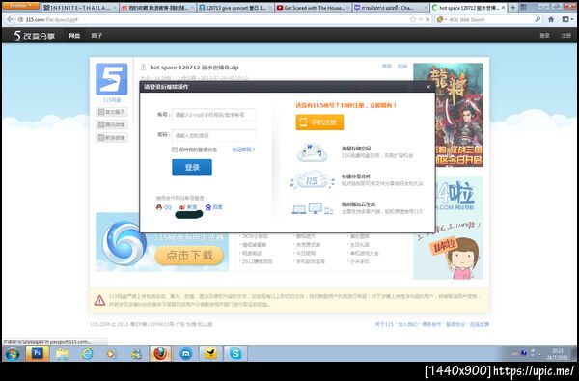579x381 pixels.
Task: Switch to the 120713 give concert tab
Action: [234, 8]
